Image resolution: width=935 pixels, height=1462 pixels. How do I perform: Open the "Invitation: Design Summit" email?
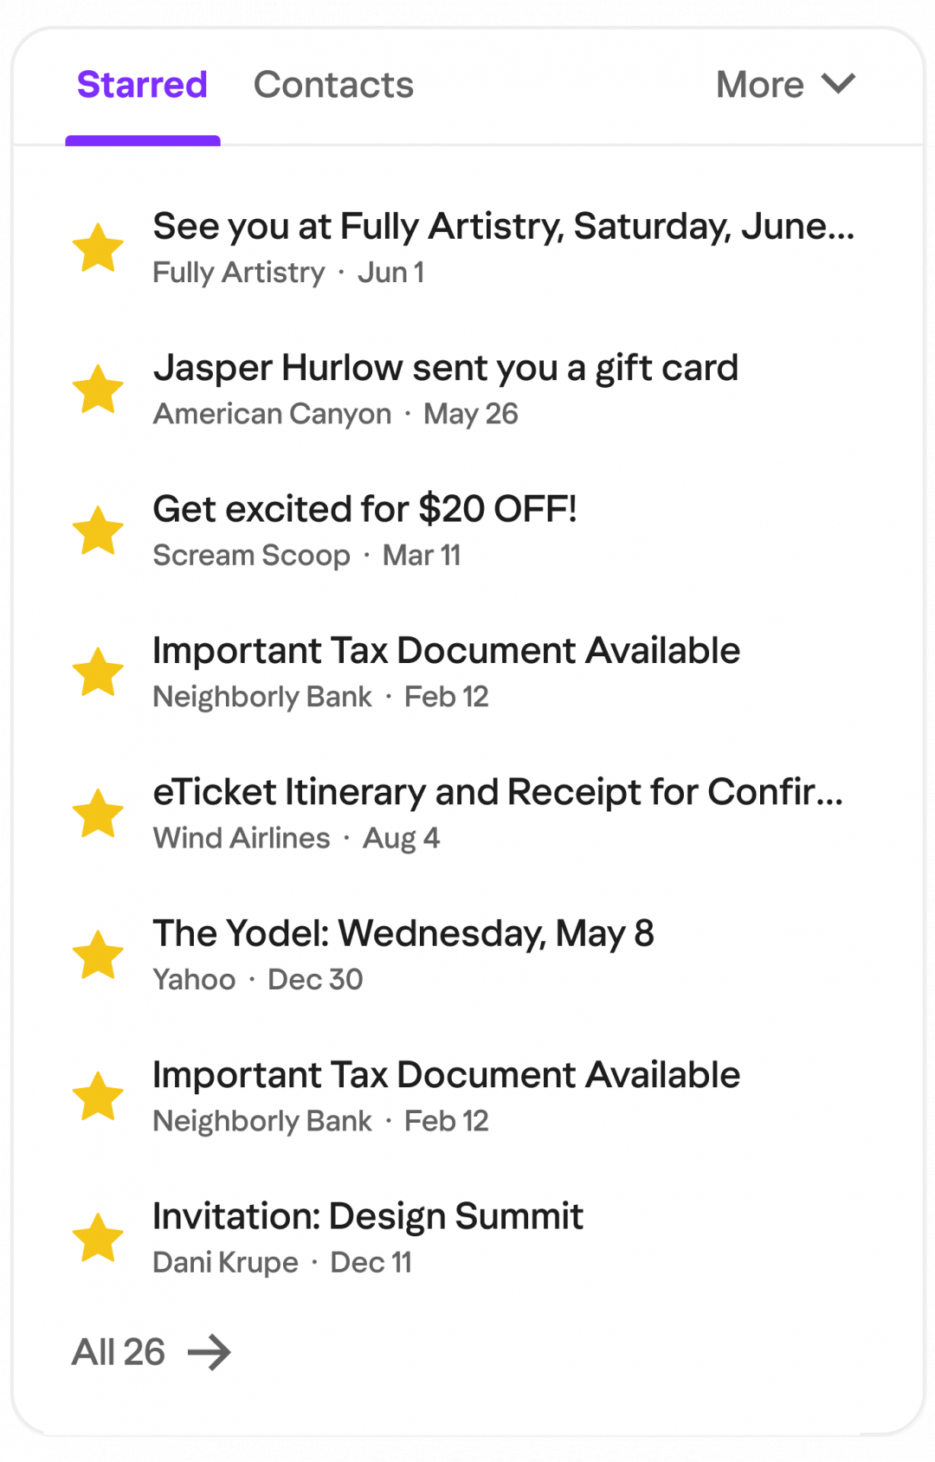368,1216
